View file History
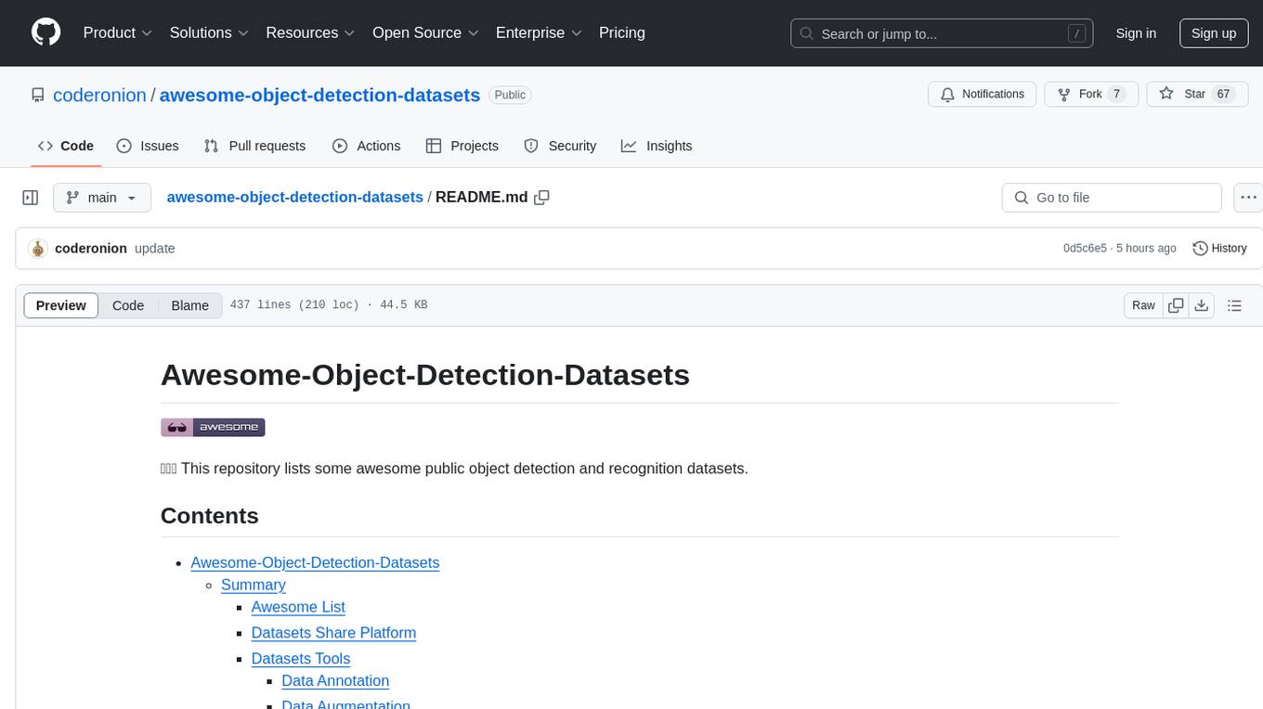The image size is (1263, 709). tap(1219, 249)
